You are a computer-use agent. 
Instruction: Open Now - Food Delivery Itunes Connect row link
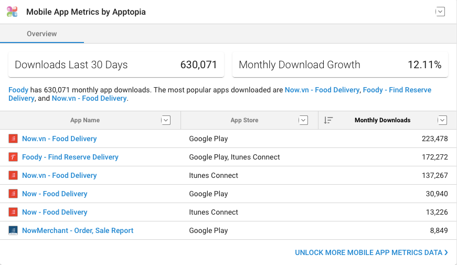[55, 212]
